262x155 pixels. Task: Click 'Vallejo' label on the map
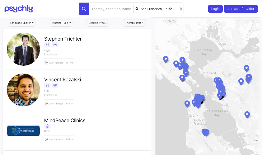[222, 44]
